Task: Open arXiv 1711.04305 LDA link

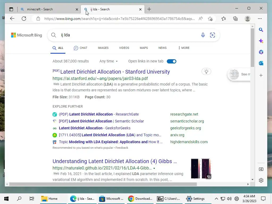Action: pyautogui.click(x=110, y=135)
